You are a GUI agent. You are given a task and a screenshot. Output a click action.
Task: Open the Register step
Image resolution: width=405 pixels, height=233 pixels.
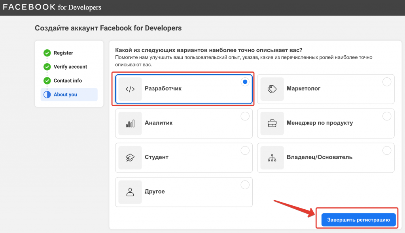[63, 53]
